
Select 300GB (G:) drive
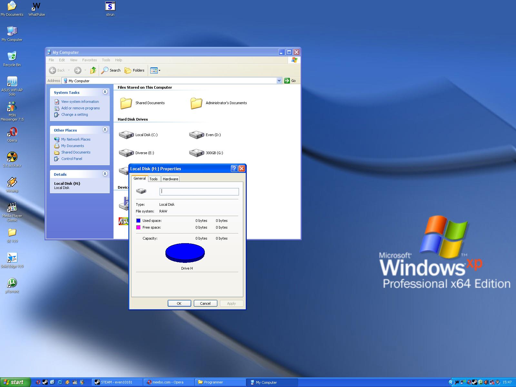206,153
